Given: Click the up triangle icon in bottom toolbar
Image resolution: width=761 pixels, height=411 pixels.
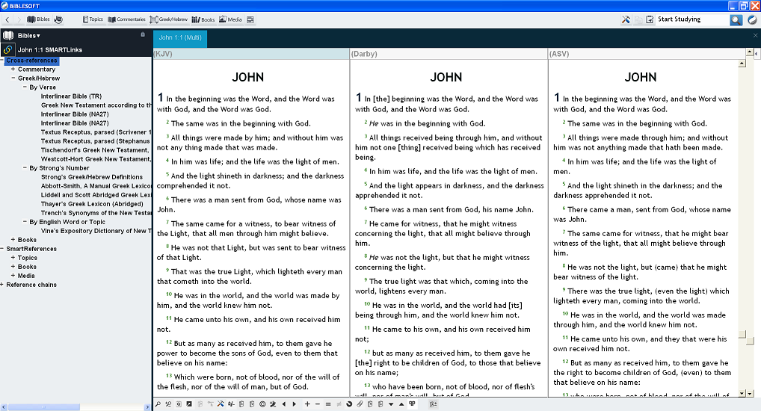Looking at the screenshot, I should [x=401, y=404].
